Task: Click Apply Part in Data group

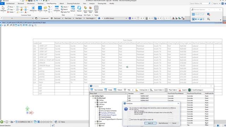Action: [x=65, y=12]
